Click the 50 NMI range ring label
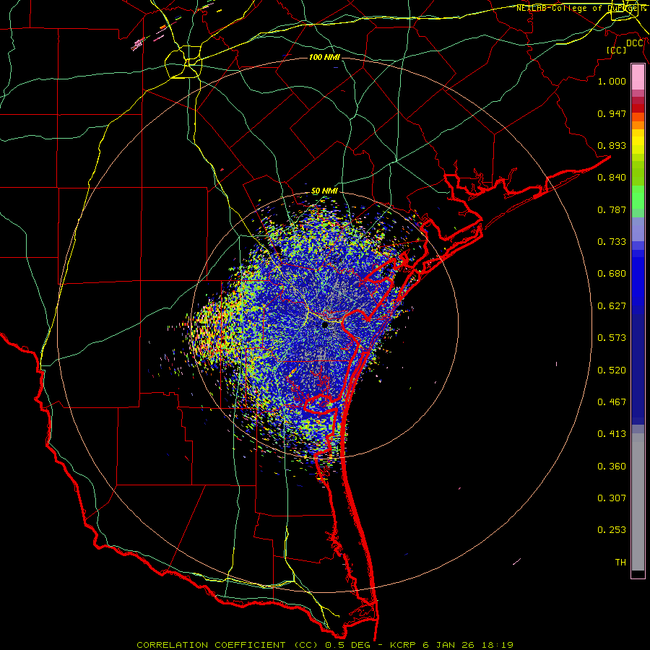The image size is (650, 650). point(324,191)
